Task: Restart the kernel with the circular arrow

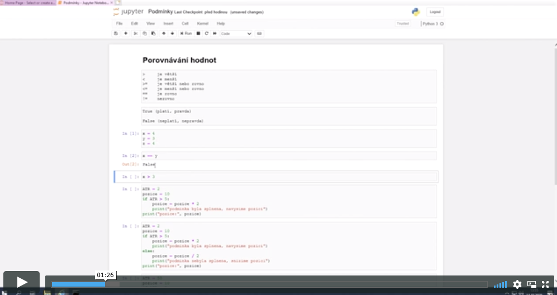Action: [x=206, y=33]
